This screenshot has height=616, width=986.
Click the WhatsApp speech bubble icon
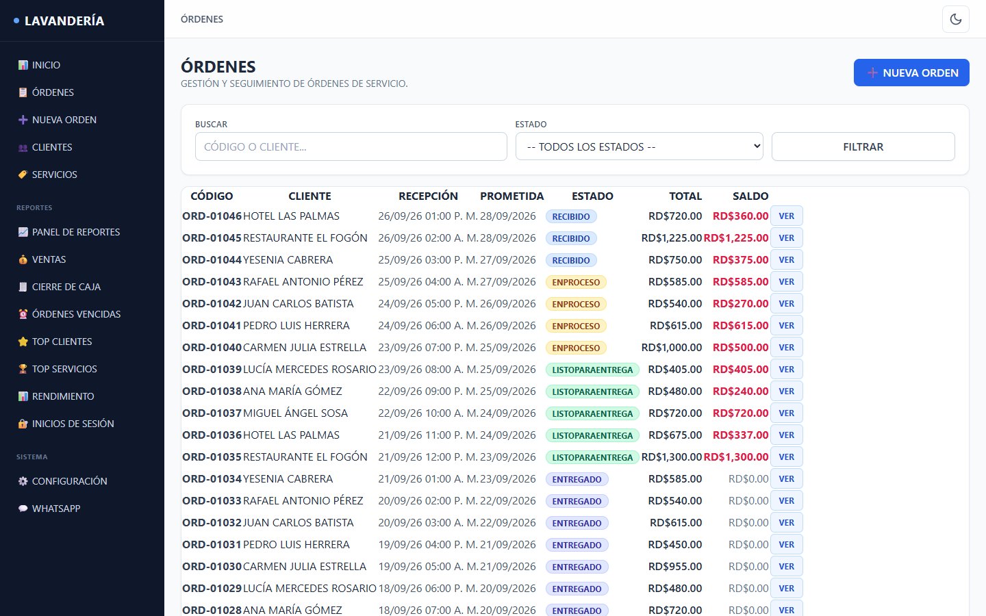tap(23, 509)
